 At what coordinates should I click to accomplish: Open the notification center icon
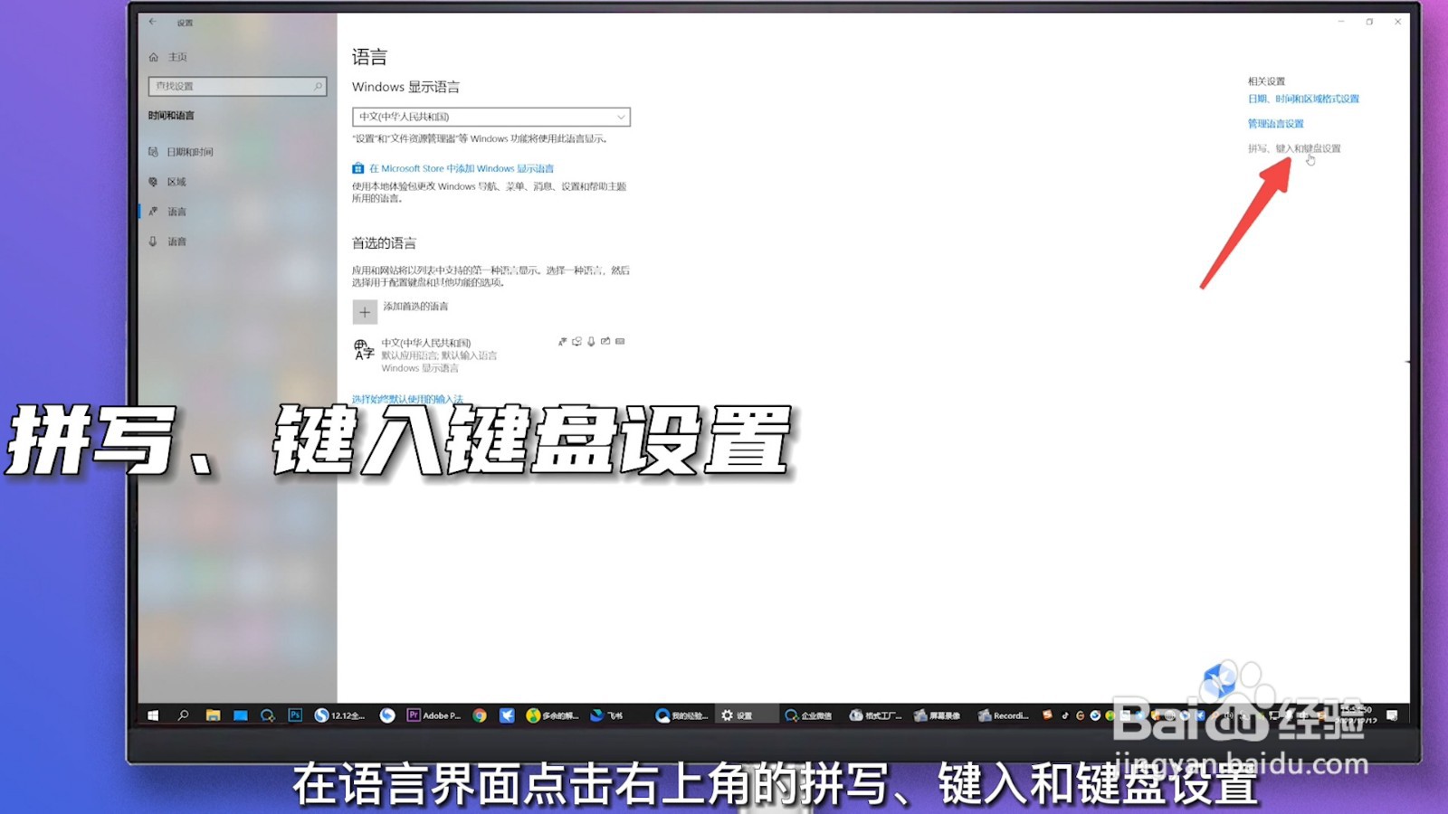click(1392, 715)
